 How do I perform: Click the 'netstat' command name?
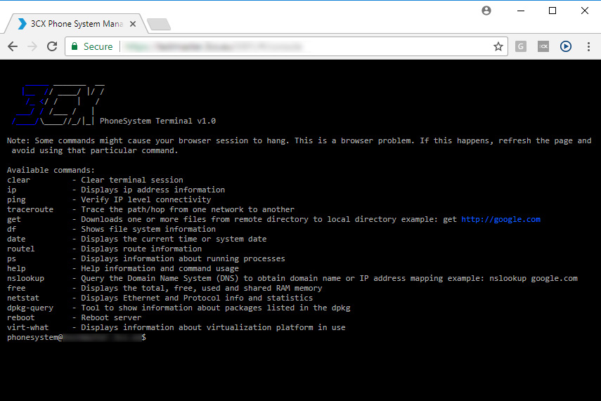click(23, 298)
